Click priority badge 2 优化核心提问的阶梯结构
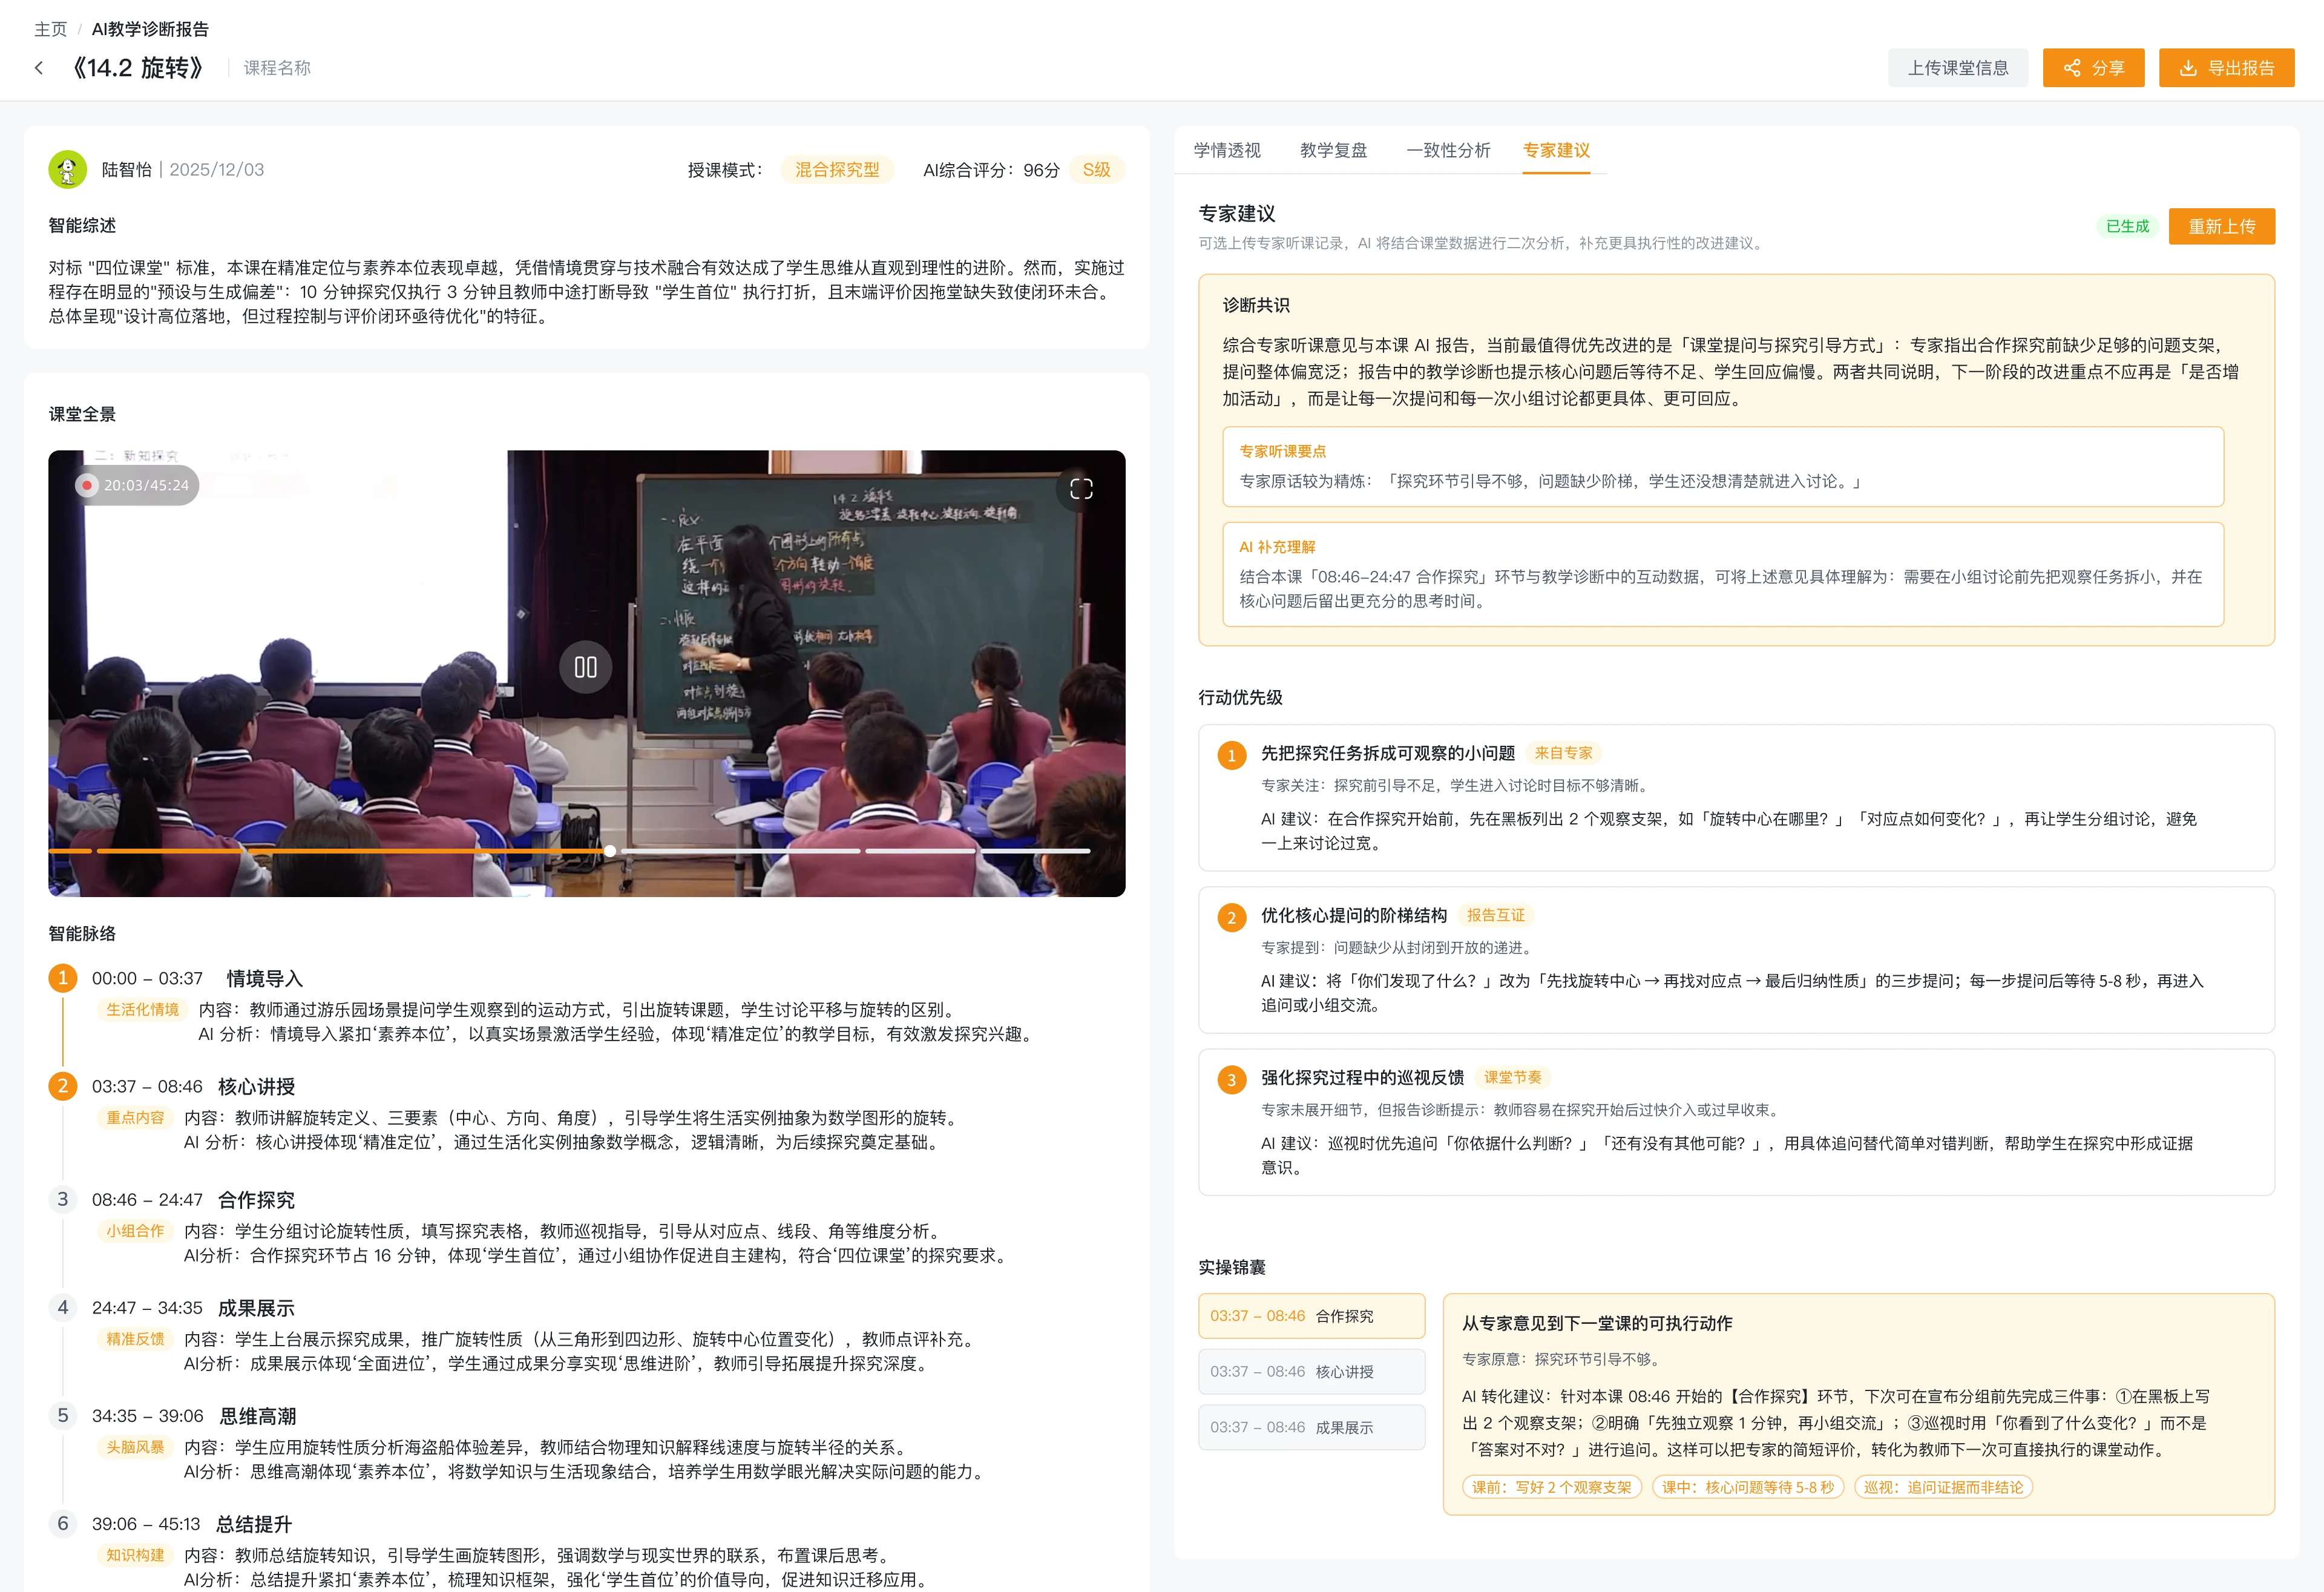This screenshot has width=2324, height=1592. (1231, 917)
